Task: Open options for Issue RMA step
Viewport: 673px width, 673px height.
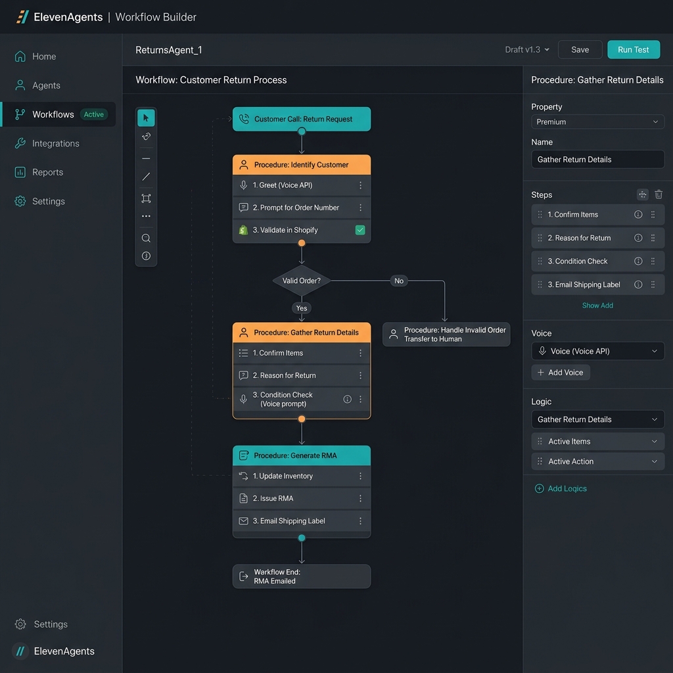Action: pos(361,498)
